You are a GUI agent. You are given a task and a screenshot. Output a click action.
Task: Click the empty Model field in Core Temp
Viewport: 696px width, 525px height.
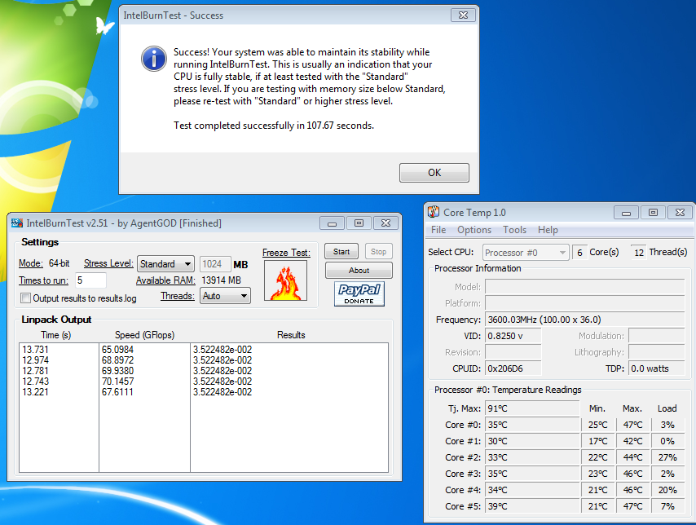click(584, 287)
